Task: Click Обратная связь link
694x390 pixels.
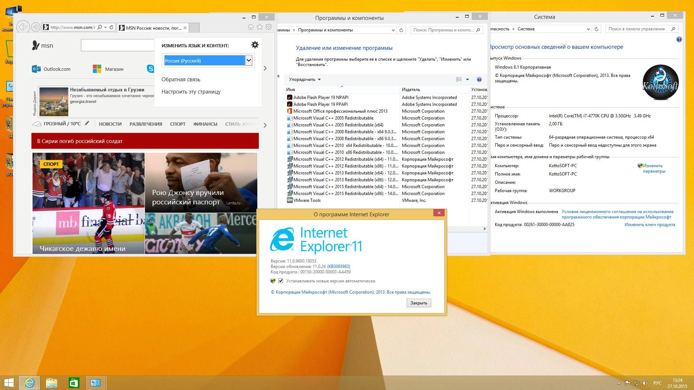Action: click(181, 79)
